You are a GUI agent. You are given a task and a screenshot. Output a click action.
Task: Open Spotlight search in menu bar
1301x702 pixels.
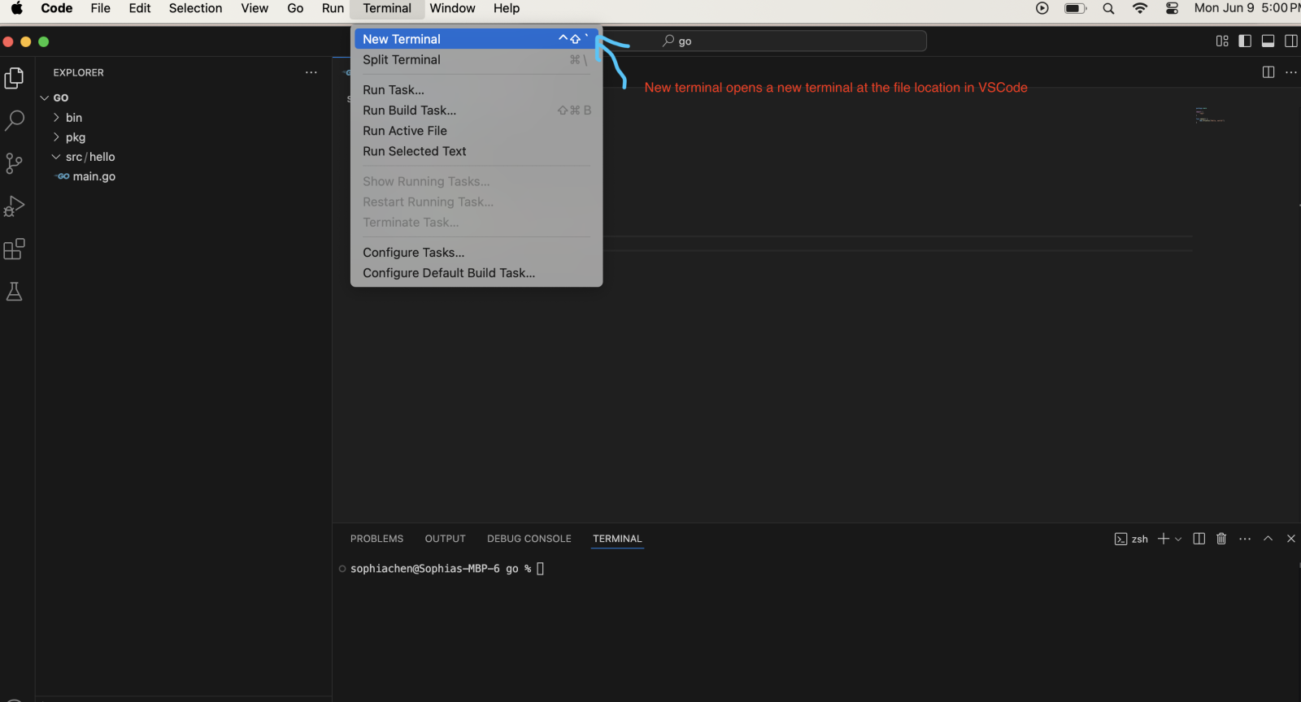[x=1108, y=8]
